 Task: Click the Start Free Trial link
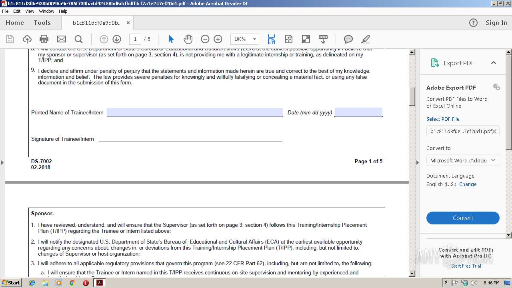pyautogui.click(x=466, y=266)
